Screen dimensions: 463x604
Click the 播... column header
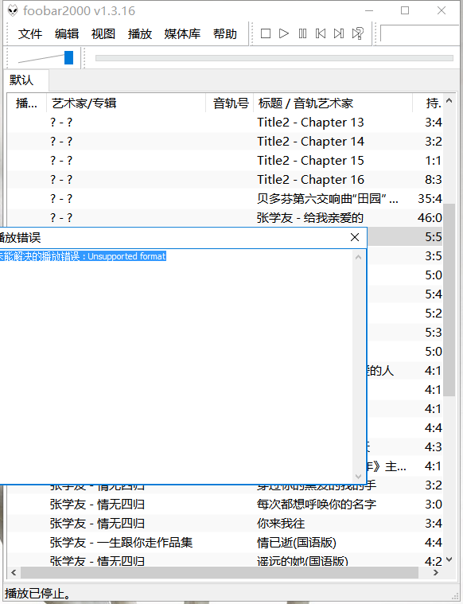(26, 103)
